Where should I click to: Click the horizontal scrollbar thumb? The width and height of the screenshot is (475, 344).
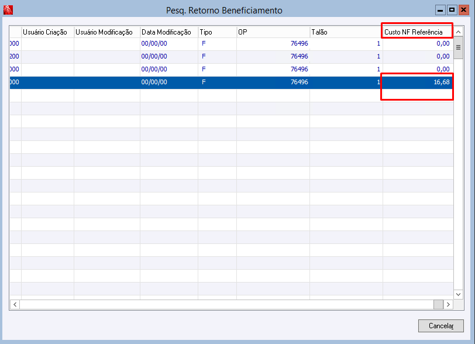click(438, 305)
